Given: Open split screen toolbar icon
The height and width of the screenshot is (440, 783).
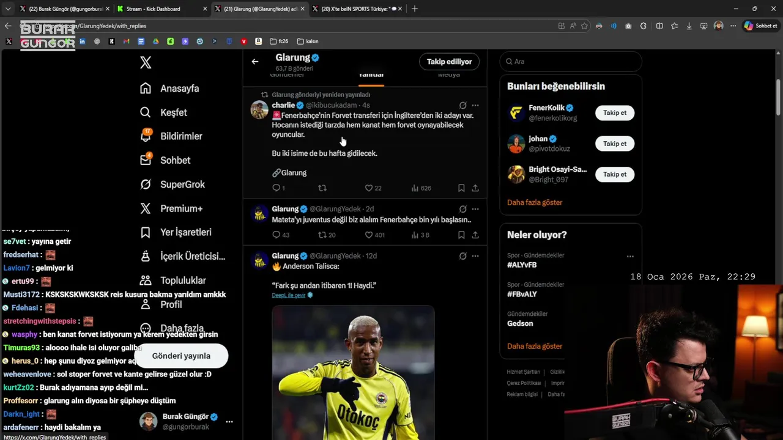Looking at the screenshot, I should tap(659, 26).
